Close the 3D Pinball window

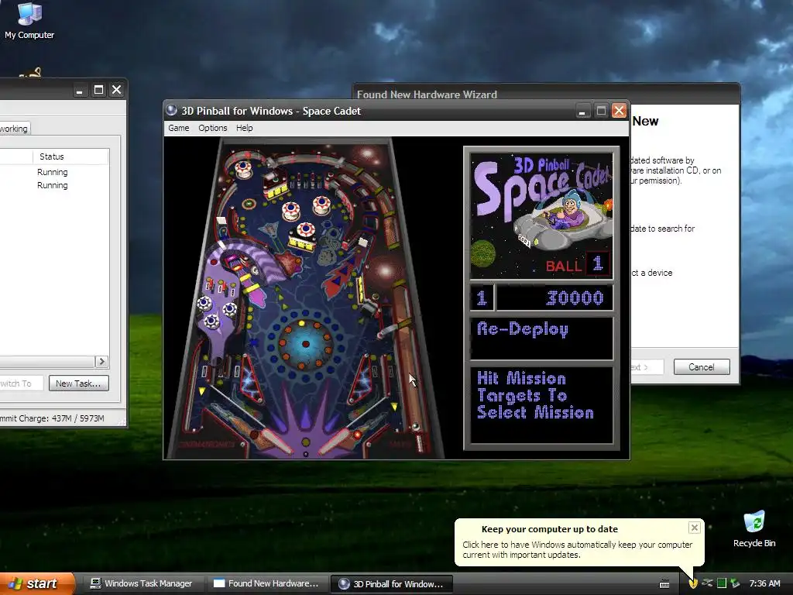point(619,111)
